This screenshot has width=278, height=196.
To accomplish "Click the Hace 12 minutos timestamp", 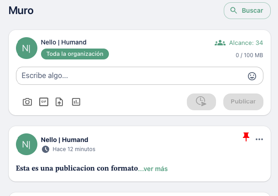I will [x=74, y=149].
